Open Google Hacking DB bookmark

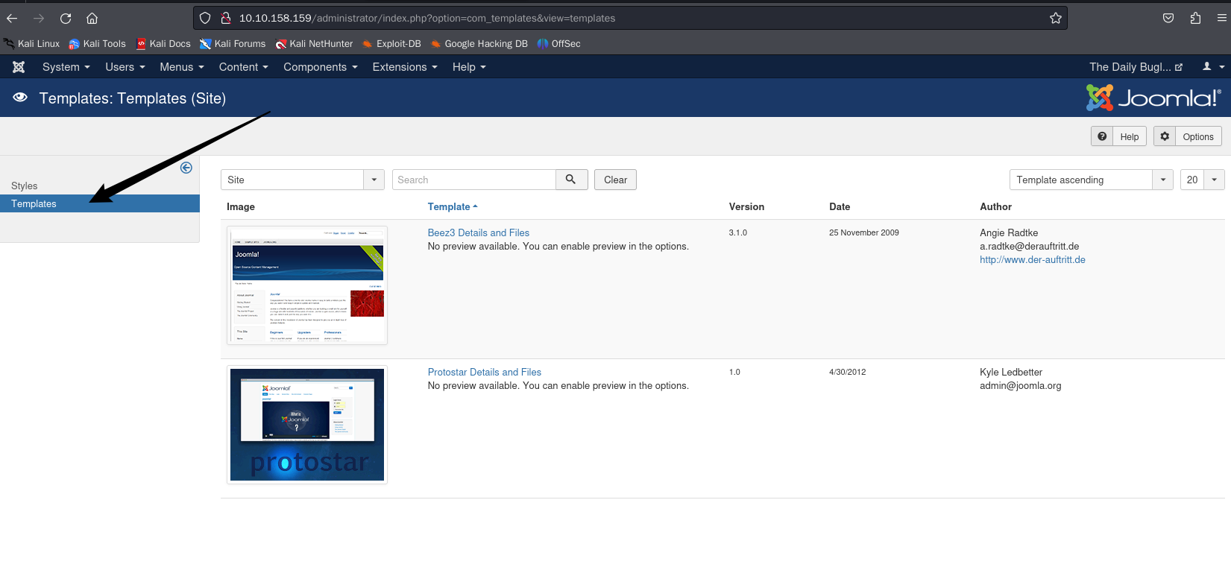[x=479, y=44]
